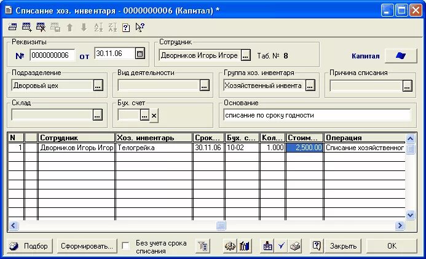Click the books icon in the bottom bar
Screen dimensions: 426x259
(x=244, y=246)
